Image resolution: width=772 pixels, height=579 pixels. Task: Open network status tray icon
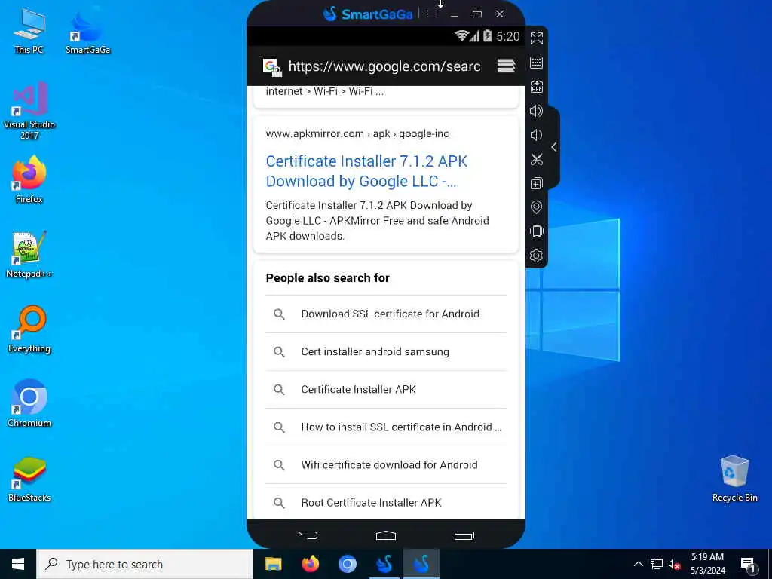(657, 564)
